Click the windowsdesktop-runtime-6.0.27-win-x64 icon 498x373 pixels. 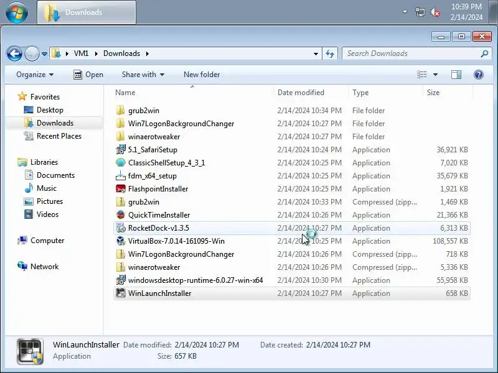click(120, 280)
